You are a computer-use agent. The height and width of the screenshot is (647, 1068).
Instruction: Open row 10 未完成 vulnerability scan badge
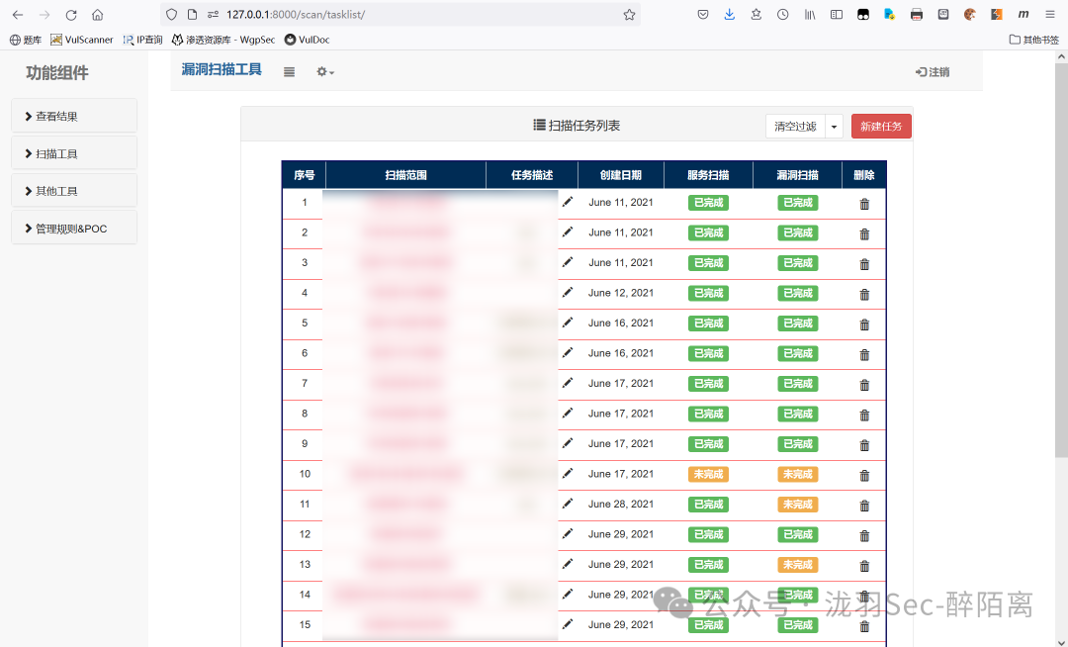[x=798, y=474]
